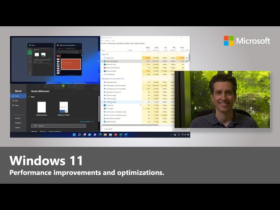Open Feedback in Word sidebar
Screen dimensions: 280x210
(x=18, y=123)
